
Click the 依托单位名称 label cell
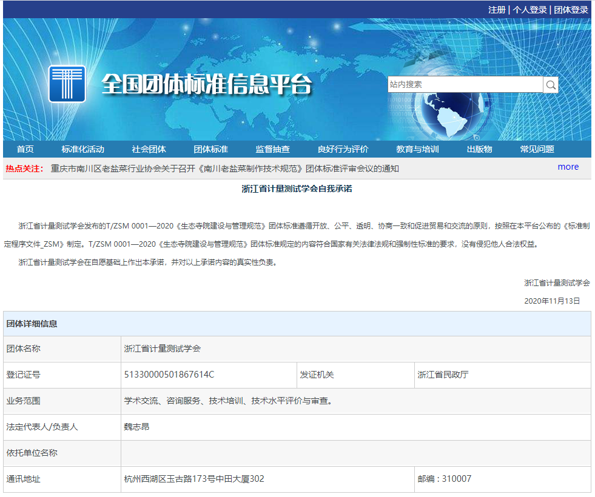click(62, 453)
